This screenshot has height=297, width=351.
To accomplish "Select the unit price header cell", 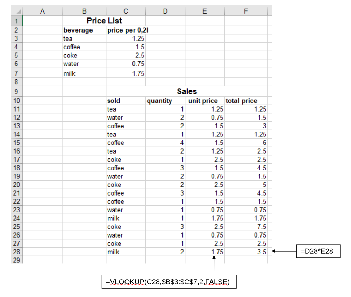I will [205, 101].
